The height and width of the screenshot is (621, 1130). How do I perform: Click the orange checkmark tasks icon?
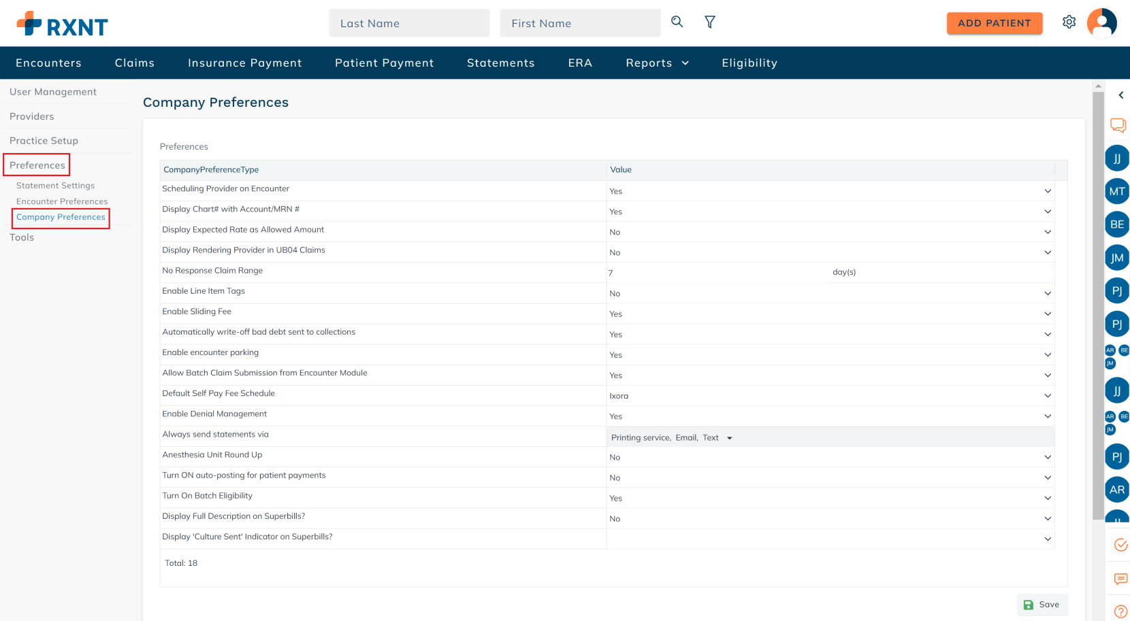point(1120,545)
